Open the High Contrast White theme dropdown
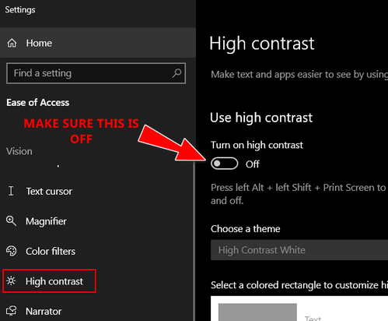 [299, 250]
